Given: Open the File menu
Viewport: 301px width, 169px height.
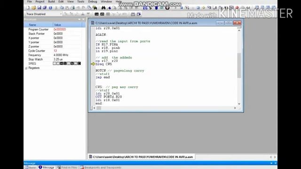Looking at the screenshot, I should coord(29,1).
